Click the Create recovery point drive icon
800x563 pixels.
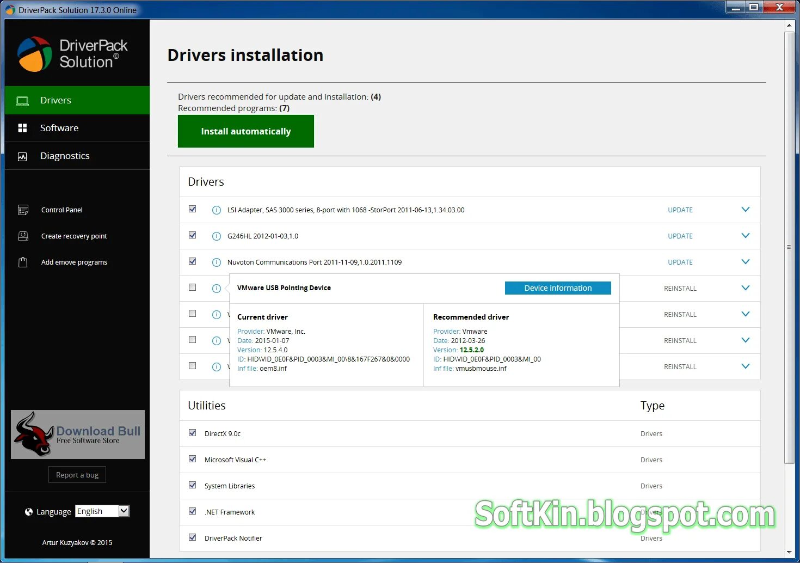[x=23, y=236]
